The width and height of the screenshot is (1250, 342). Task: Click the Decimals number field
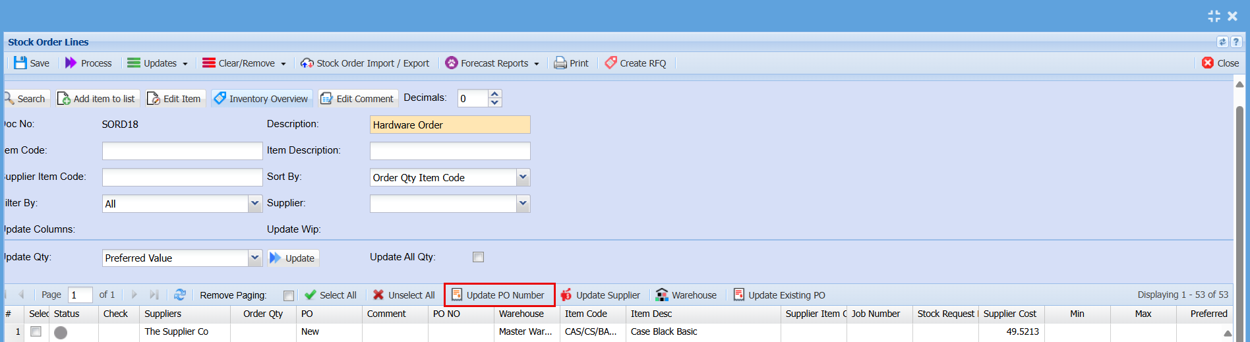coord(473,98)
